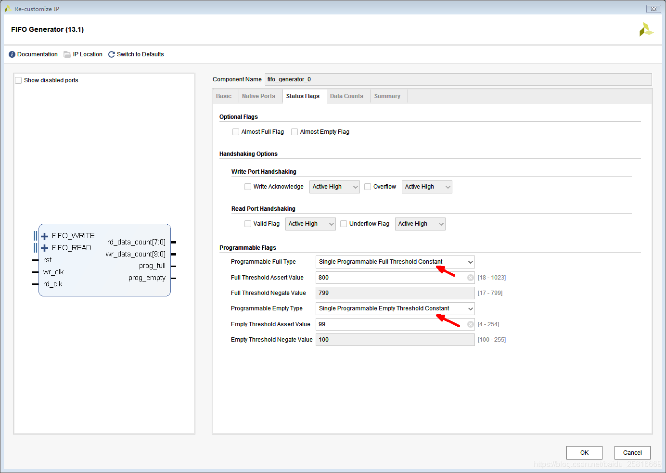Toggle Show disabled ports checkbox
Image resolution: width=666 pixels, height=473 pixels.
coord(18,80)
